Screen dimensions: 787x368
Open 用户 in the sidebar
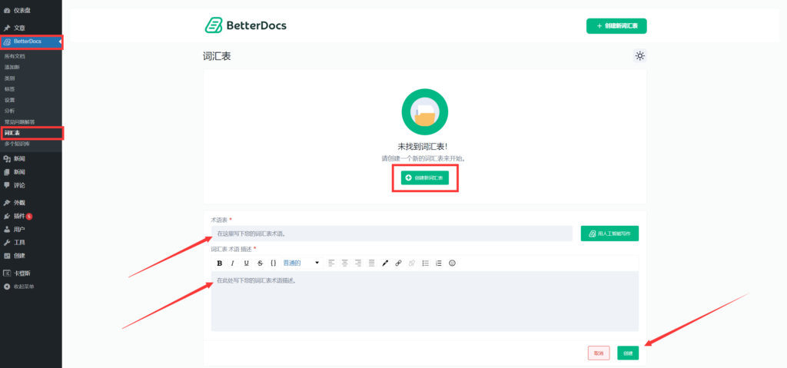click(19, 230)
